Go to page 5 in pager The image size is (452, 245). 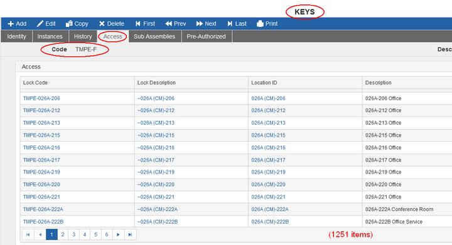click(95, 234)
